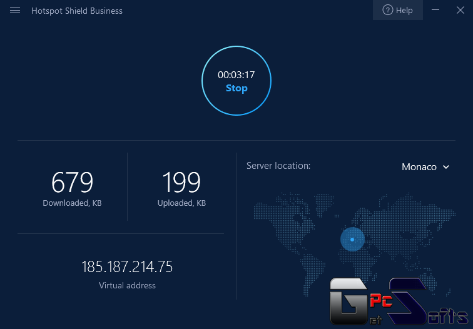Minimize the Hotspot Shield window
The height and width of the screenshot is (329, 473).
click(x=435, y=10)
